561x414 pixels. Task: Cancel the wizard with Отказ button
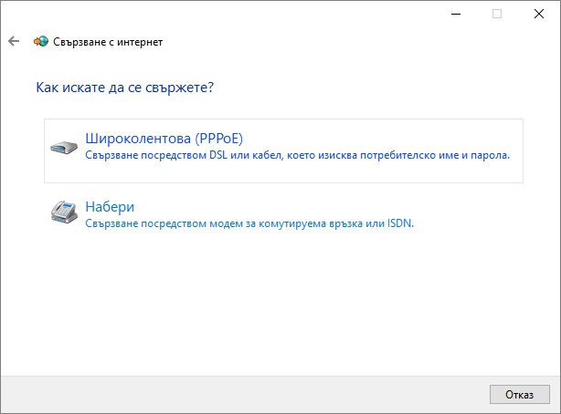point(520,394)
